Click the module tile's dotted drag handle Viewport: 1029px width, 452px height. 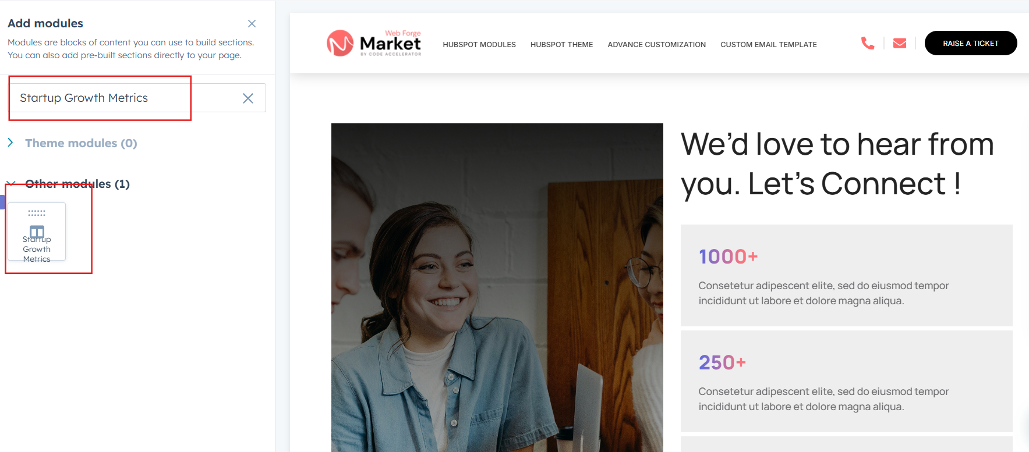click(37, 213)
